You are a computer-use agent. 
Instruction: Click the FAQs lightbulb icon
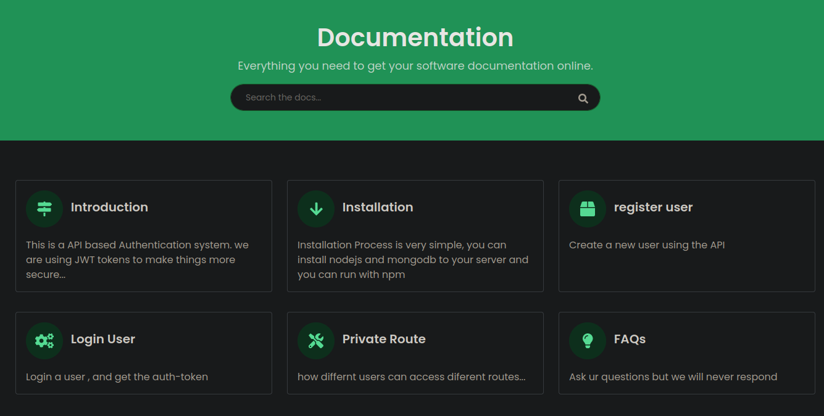[588, 341]
